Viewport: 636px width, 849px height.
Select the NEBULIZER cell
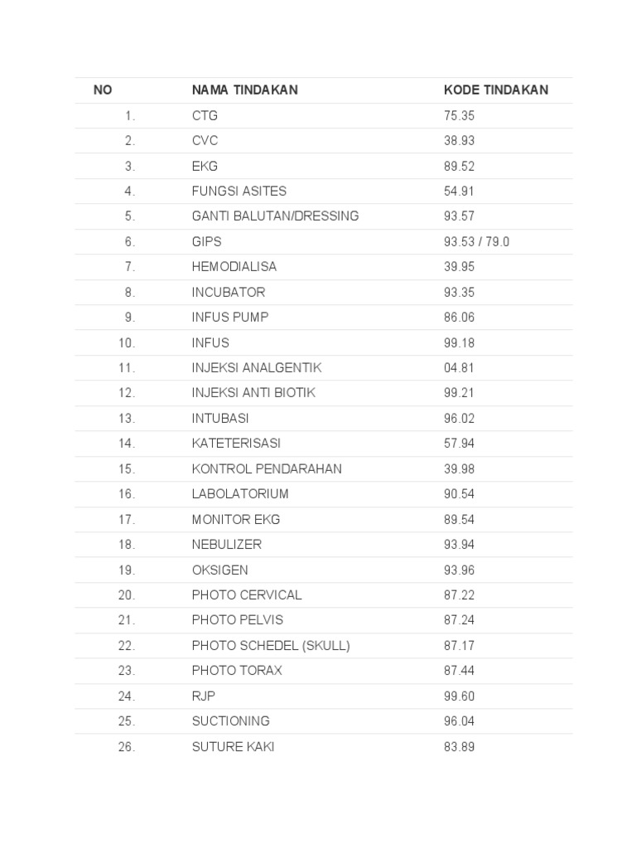click(226, 545)
